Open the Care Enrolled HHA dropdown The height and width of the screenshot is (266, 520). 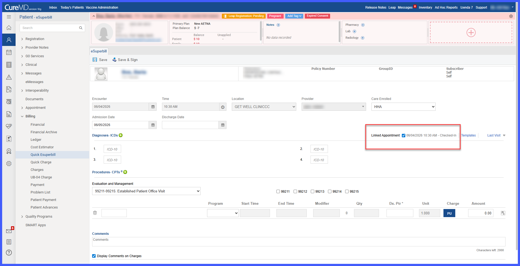(x=403, y=107)
